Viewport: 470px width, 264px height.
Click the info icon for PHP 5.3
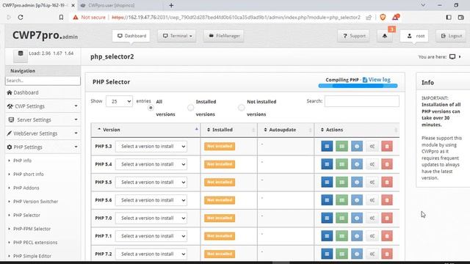(x=357, y=147)
